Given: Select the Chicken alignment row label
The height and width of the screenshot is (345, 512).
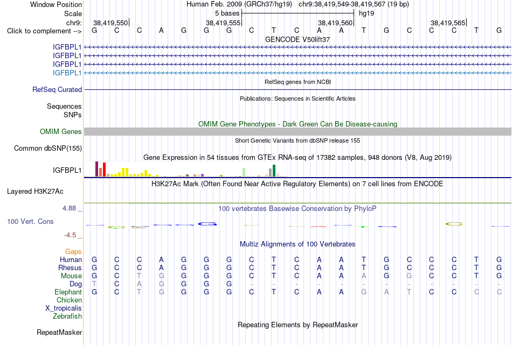Looking at the screenshot, I should (69, 300).
